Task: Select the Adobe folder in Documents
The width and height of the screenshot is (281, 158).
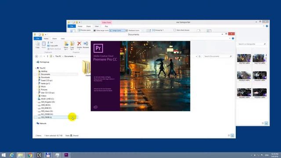Action: (x=87, y=68)
